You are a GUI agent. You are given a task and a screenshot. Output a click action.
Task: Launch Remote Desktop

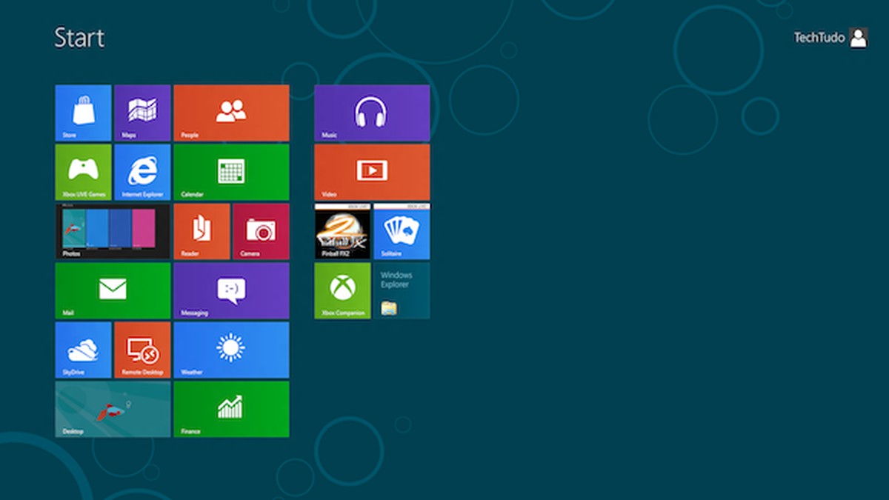coord(141,350)
